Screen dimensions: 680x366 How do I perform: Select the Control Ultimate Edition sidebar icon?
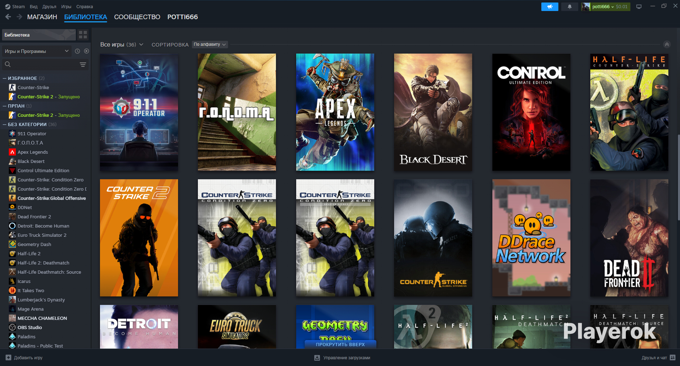point(12,170)
